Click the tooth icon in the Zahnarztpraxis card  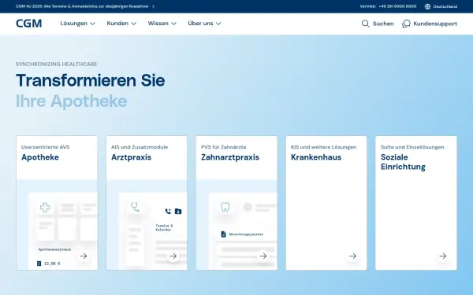225,207
